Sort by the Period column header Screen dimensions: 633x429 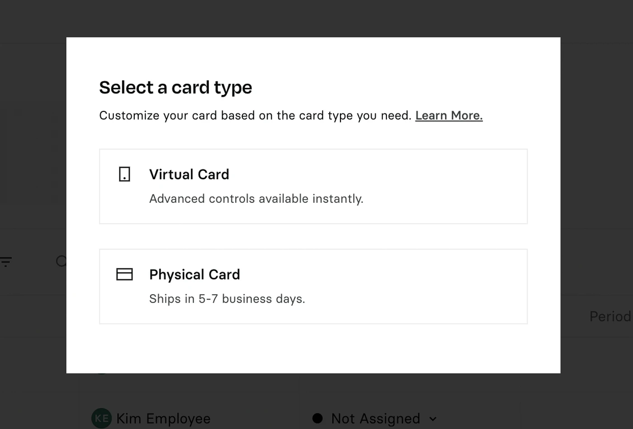click(610, 316)
